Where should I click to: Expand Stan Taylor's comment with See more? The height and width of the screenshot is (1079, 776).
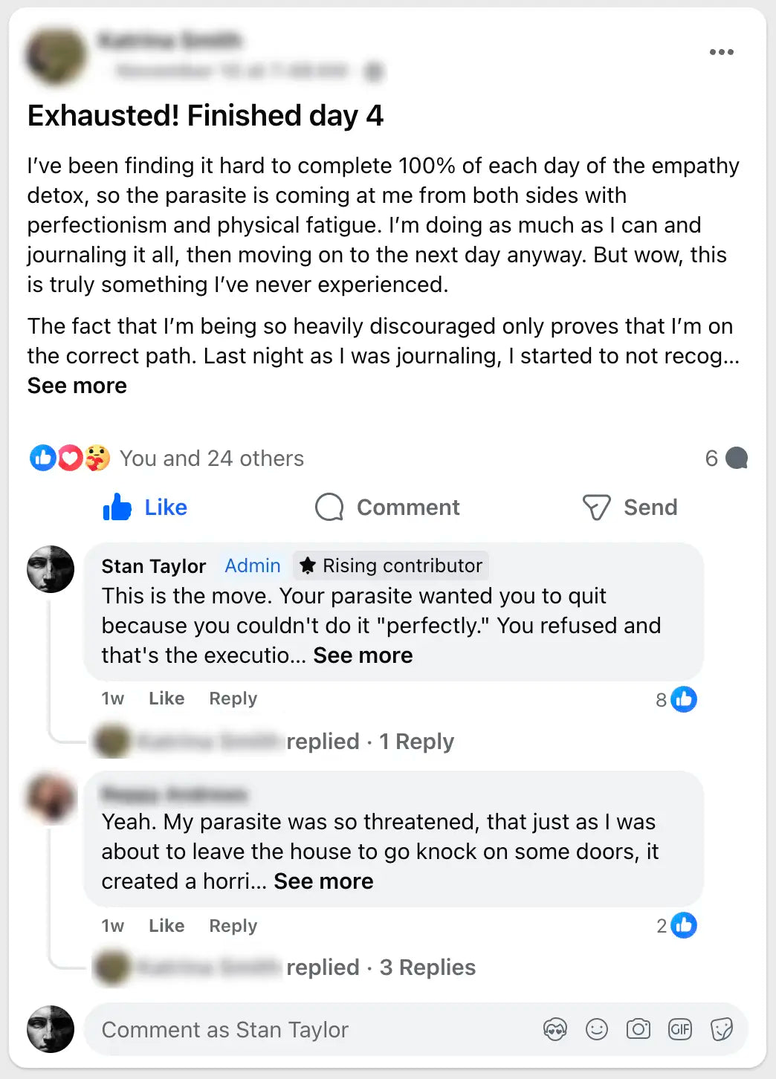363,655
